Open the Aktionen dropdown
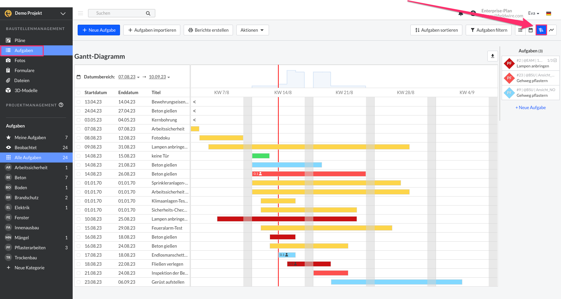Image resolution: width=561 pixels, height=299 pixels. [x=252, y=30]
